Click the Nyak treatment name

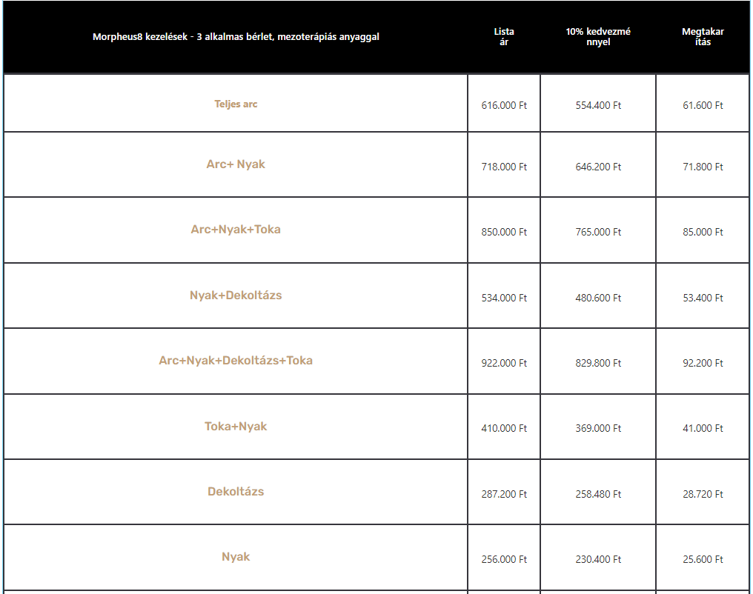tap(236, 556)
